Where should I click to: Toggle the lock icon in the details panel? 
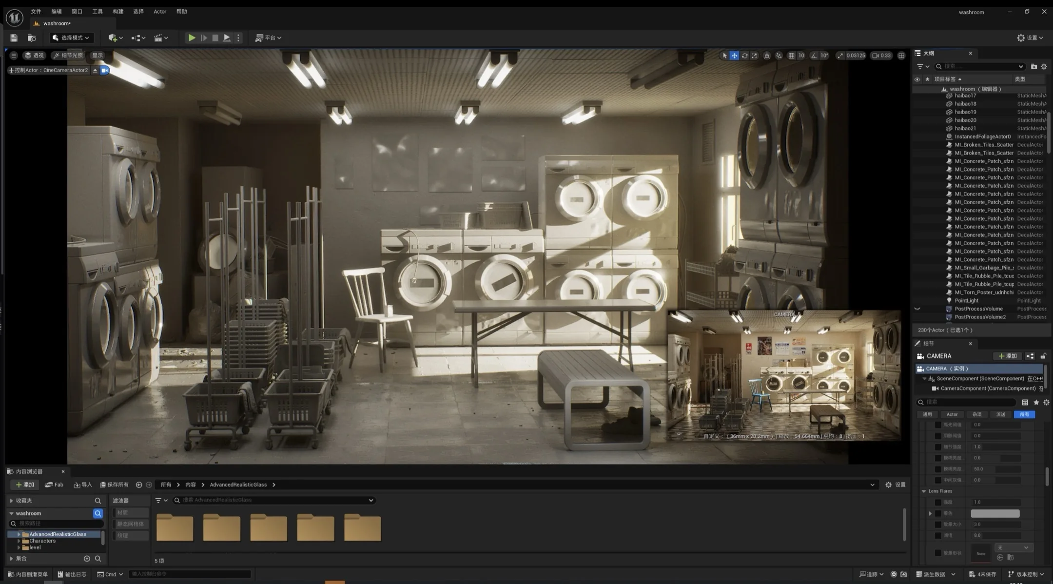[1043, 356]
